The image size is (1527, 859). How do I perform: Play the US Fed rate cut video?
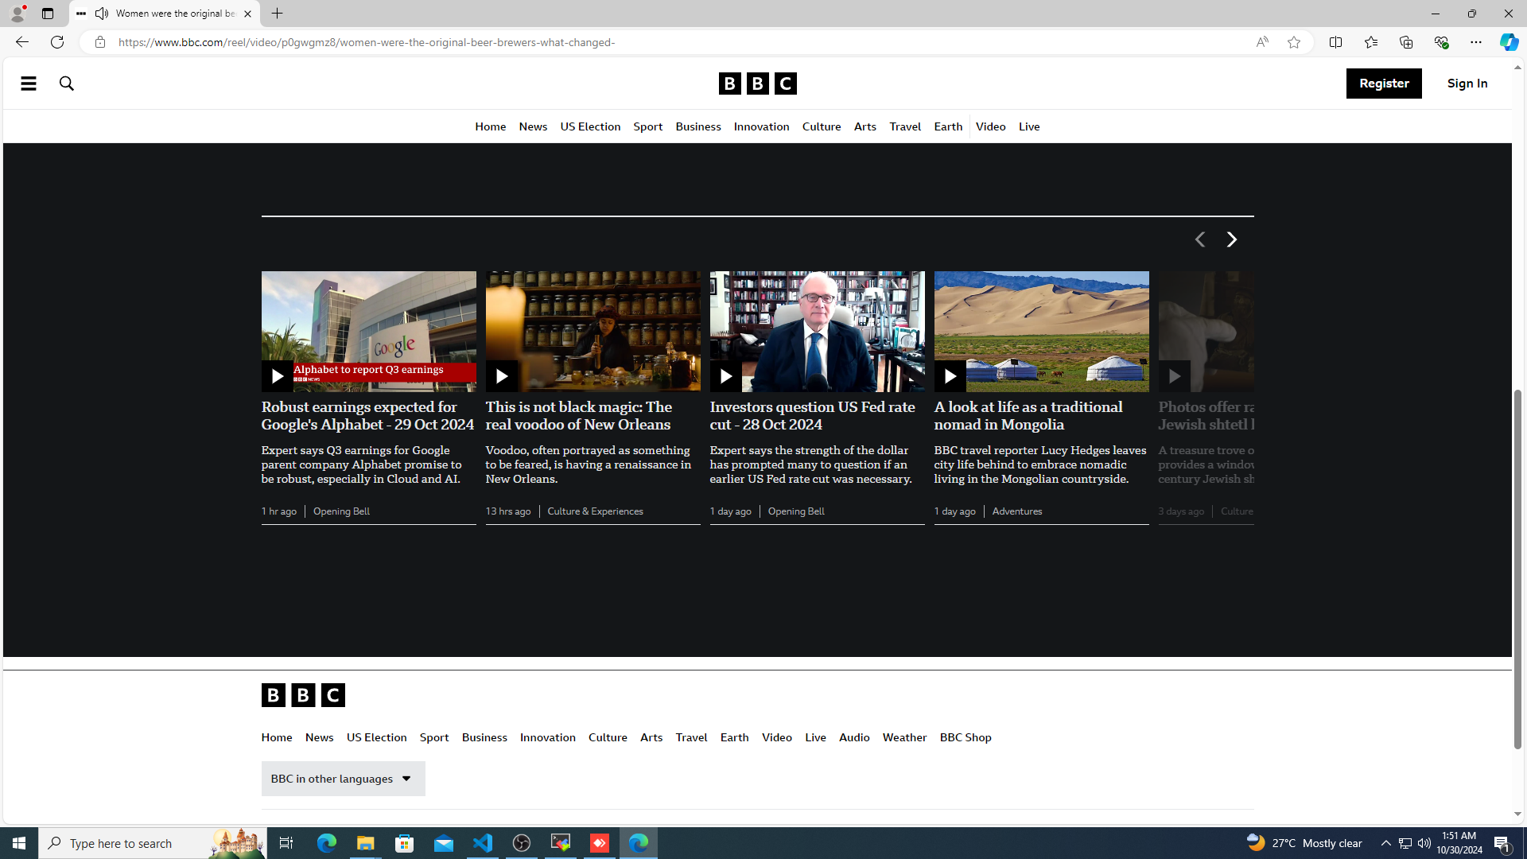click(x=725, y=376)
